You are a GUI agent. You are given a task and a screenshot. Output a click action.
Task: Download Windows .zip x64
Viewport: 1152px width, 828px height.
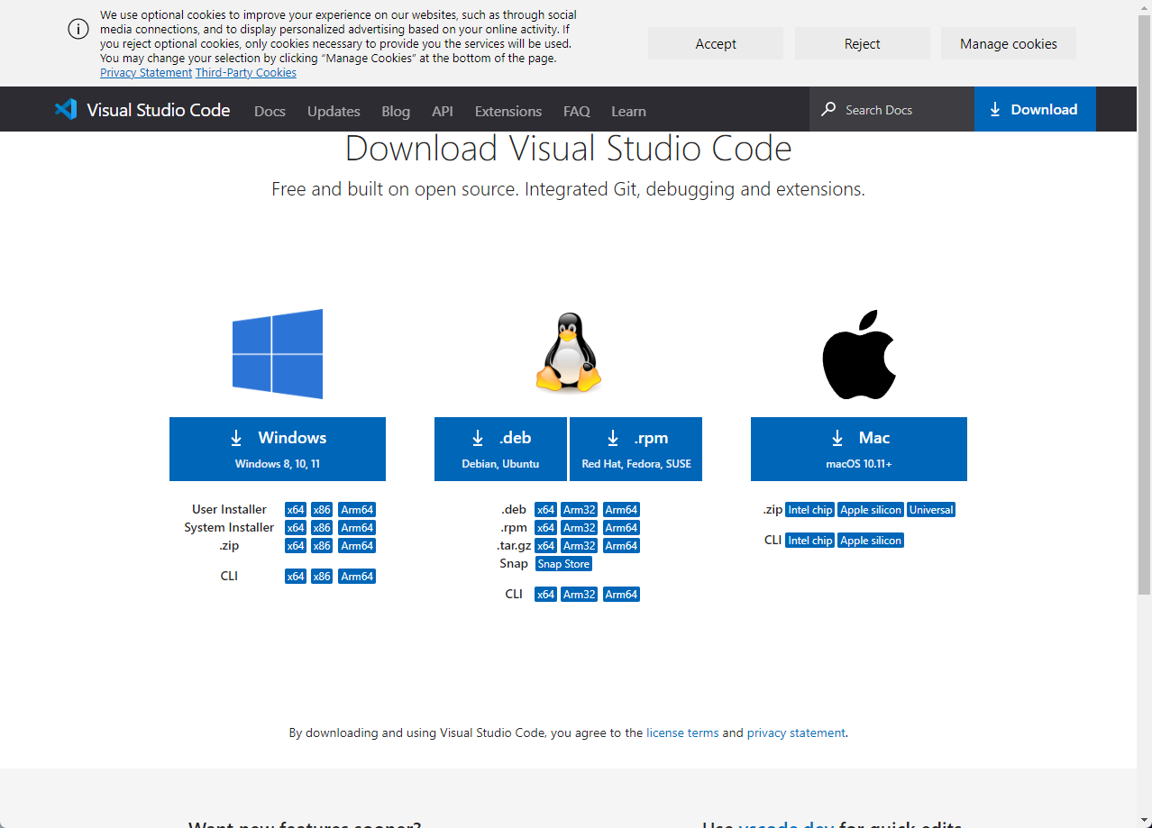point(296,546)
